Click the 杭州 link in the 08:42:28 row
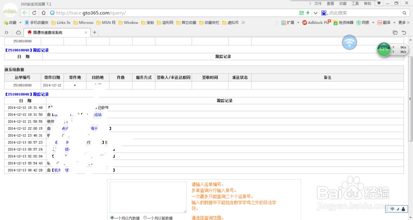Image resolution: width=413 pixels, height=220 pixels. (57, 170)
